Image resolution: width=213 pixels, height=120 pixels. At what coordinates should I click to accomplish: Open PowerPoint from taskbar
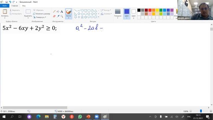click(x=89, y=117)
